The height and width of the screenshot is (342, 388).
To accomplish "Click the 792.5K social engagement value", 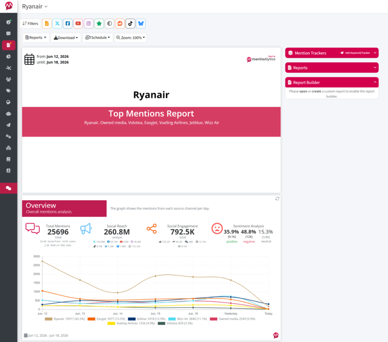I will pyautogui.click(x=183, y=232).
